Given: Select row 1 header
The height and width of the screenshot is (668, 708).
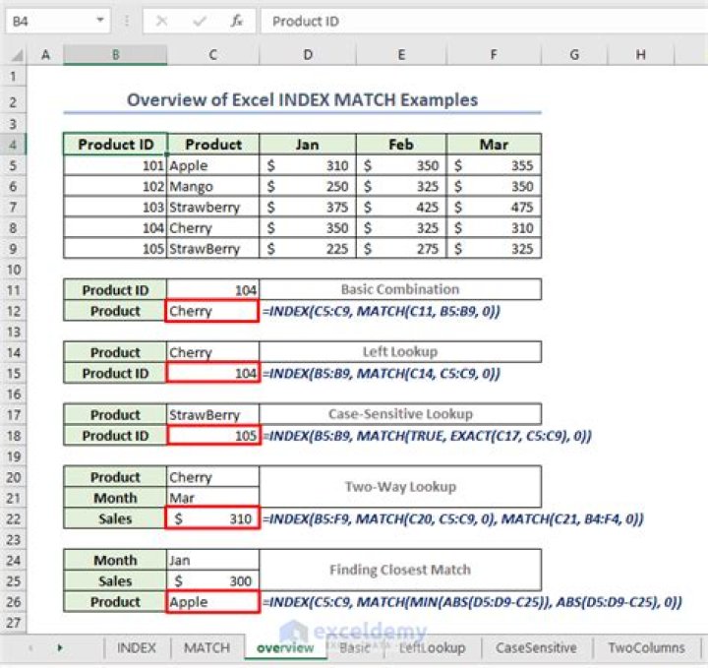Looking at the screenshot, I should 13,77.
